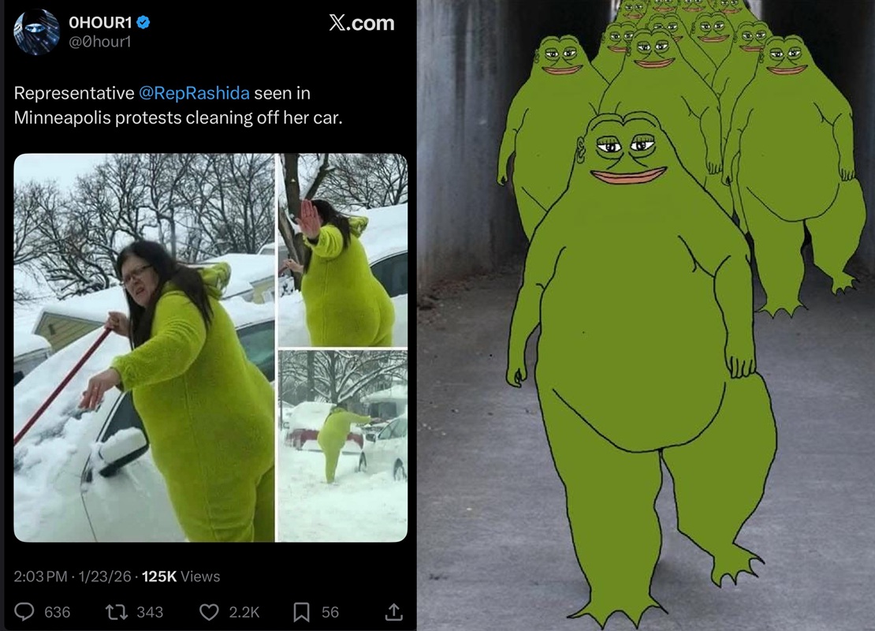Click the 2.2K likes count
Screen dimensions: 875x631
[244, 612]
